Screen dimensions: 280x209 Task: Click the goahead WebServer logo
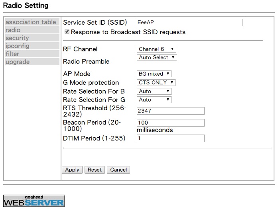(x=34, y=201)
